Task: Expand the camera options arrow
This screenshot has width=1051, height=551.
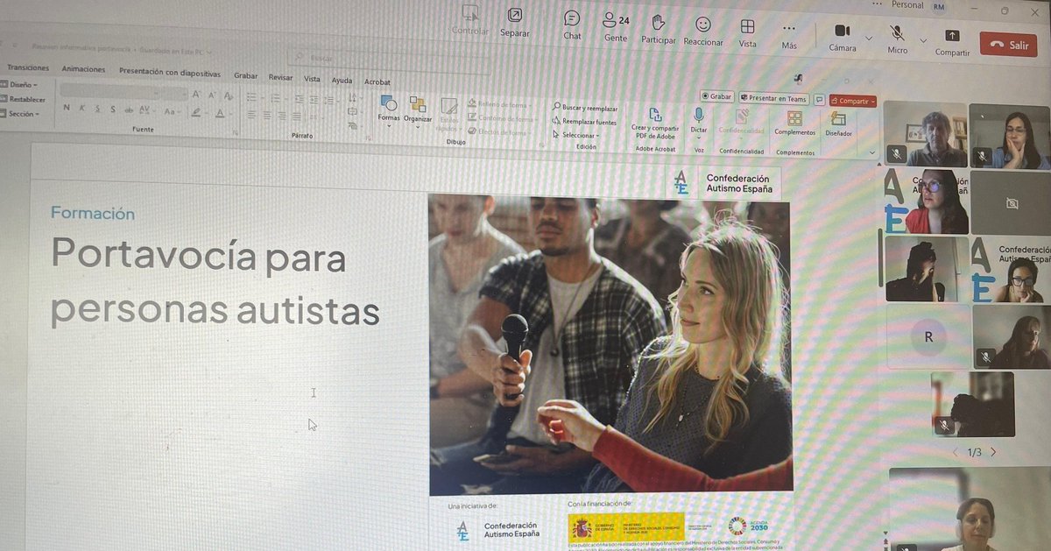Action: point(869,39)
